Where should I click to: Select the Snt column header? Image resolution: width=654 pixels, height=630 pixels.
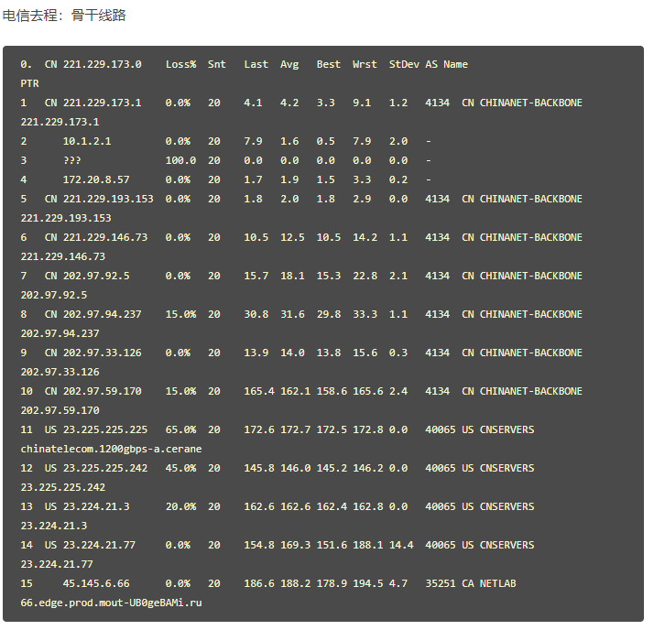click(216, 64)
